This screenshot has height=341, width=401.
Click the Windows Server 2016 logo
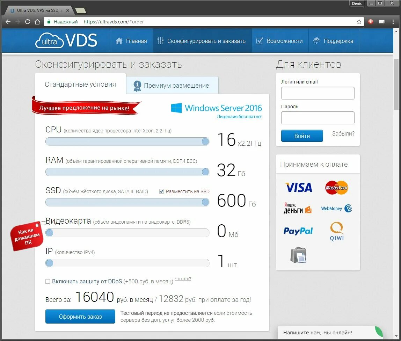[x=216, y=108]
